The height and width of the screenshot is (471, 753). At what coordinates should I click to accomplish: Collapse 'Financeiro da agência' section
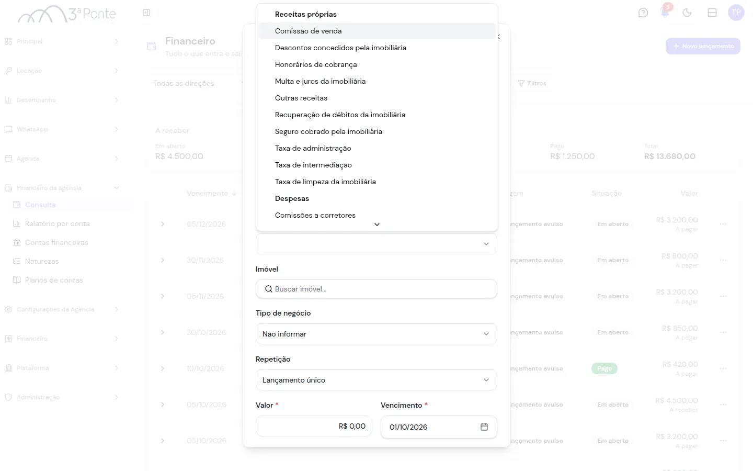pos(62,188)
